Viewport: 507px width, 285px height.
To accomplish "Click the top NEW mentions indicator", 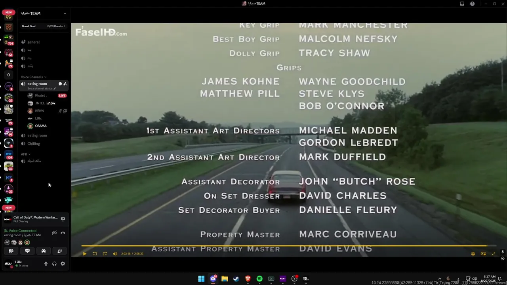I will [9, 12].
